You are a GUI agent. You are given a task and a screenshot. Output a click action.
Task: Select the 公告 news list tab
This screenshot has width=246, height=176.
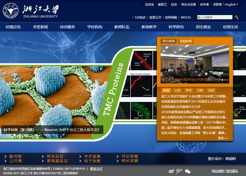177,91
